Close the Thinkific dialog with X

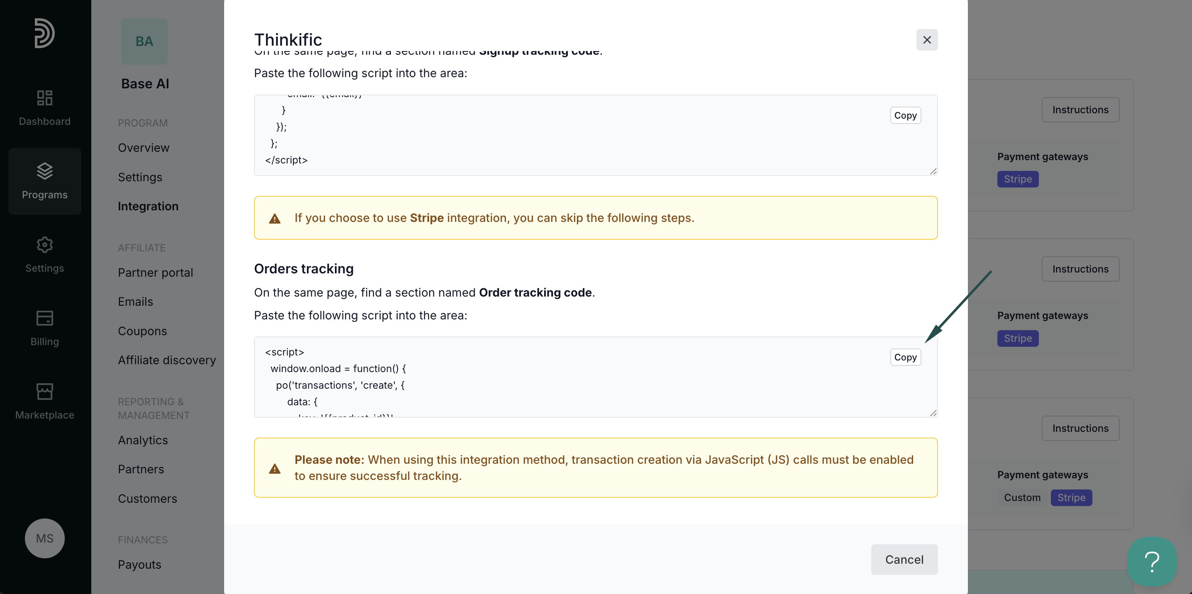tap(927, 40)
